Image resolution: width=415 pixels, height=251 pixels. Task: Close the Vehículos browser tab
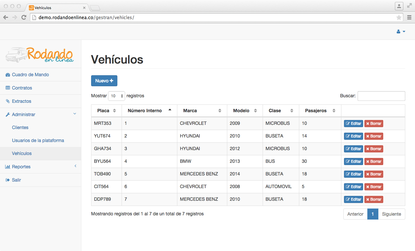click(84, 7)
